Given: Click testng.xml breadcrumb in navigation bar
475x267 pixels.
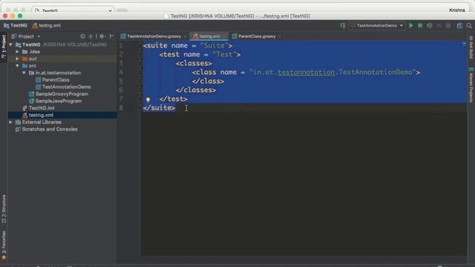Looking at the screenshot, I should pyautogui.click(x=46, y=26).
